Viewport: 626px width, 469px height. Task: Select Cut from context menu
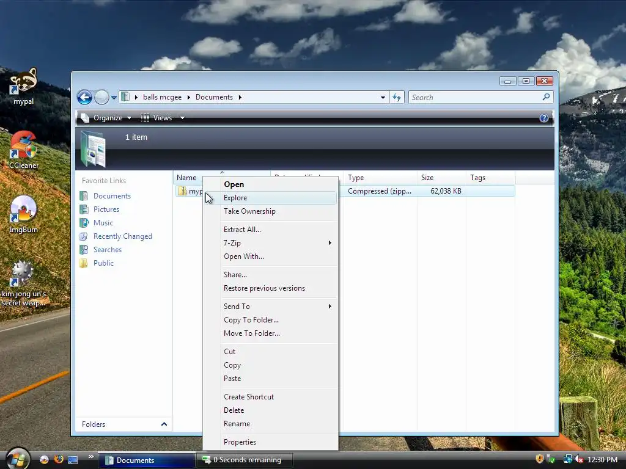click(x=271, y=352)
